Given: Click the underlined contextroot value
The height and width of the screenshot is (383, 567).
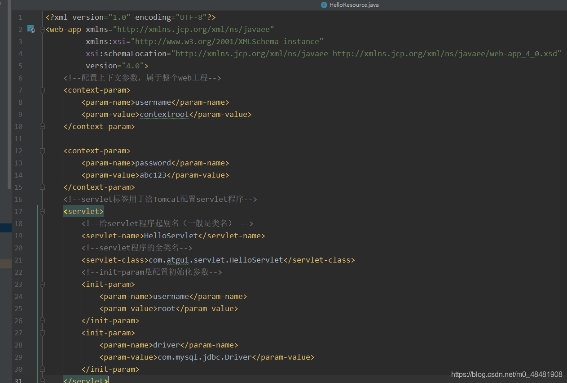Looking at the screenshot, I should coord(164,114).
